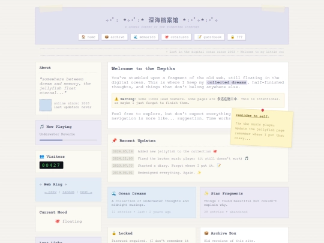The width and height of the screenshot is (324, 243).
Task: Click the 2026.05.16 date tag
Action: (123, 151)
